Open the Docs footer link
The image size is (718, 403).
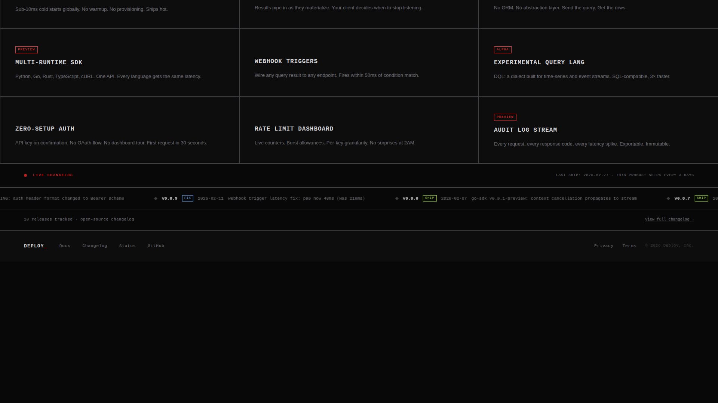[65, 246]
